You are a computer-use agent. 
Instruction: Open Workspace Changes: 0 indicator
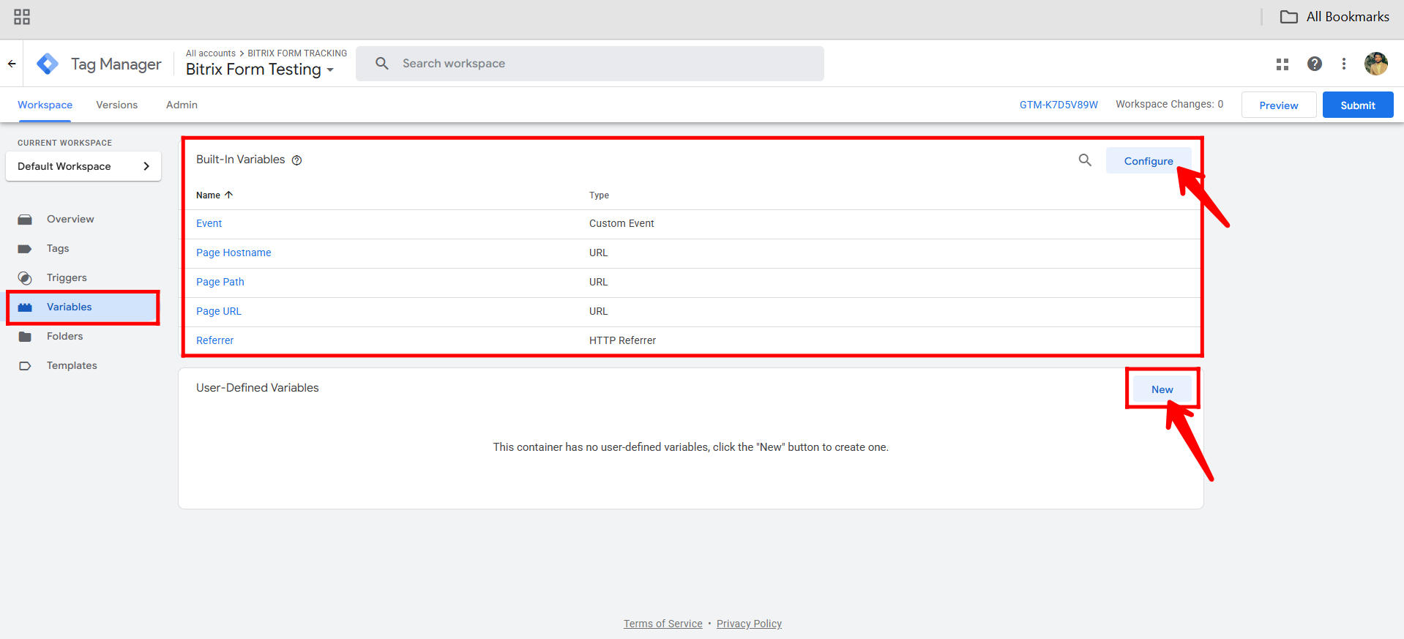pos(1169,104)
